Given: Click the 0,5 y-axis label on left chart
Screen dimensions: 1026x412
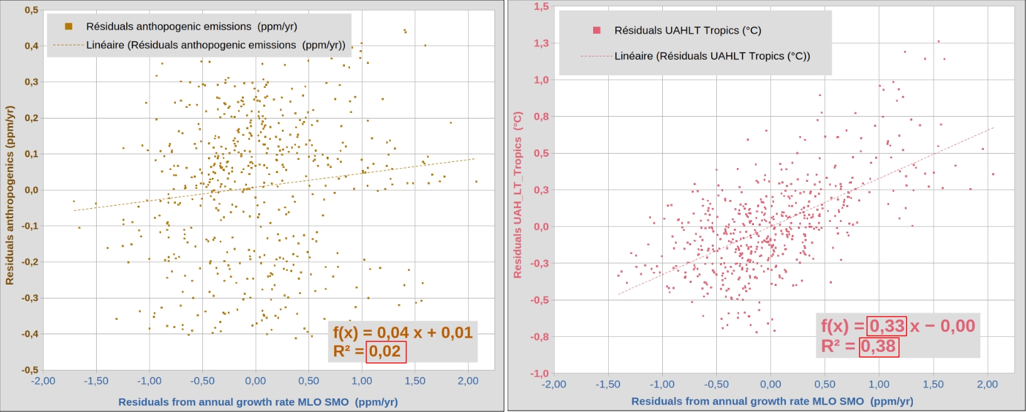Looking at the screenshot, I should click(x=31, y=10).
